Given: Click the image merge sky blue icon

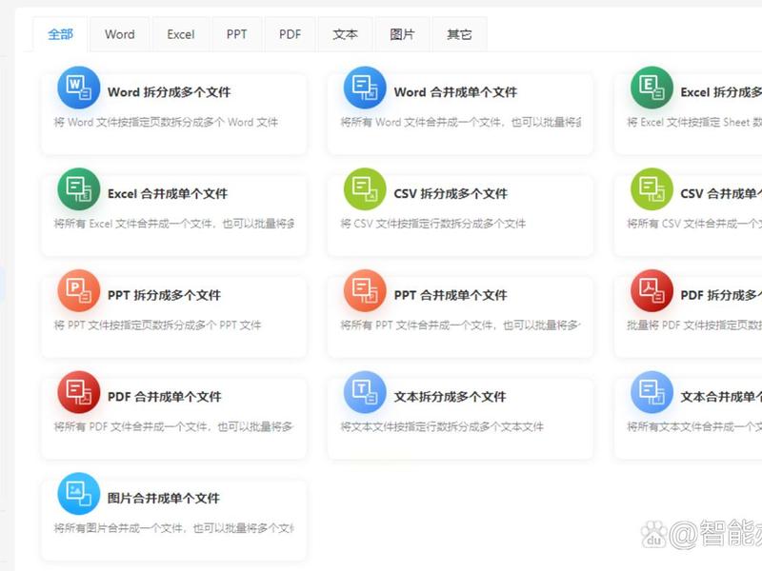Looking at the screenshot, I should pos(79,494).
